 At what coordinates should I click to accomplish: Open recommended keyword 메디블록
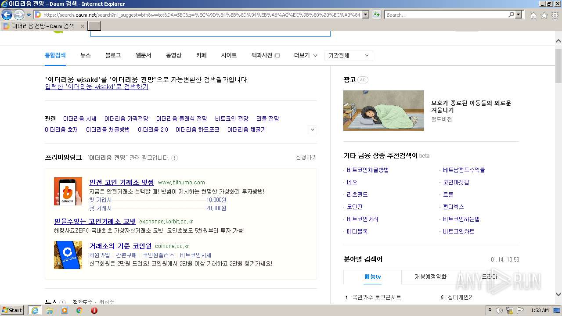(357, 231)
